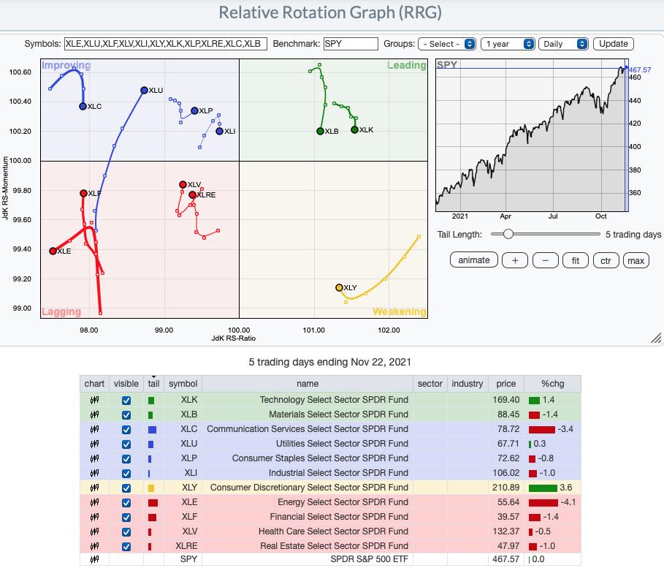Open chart icon for XLU row
The height and width of the screenshot is (568, 664).
[94, 444]
